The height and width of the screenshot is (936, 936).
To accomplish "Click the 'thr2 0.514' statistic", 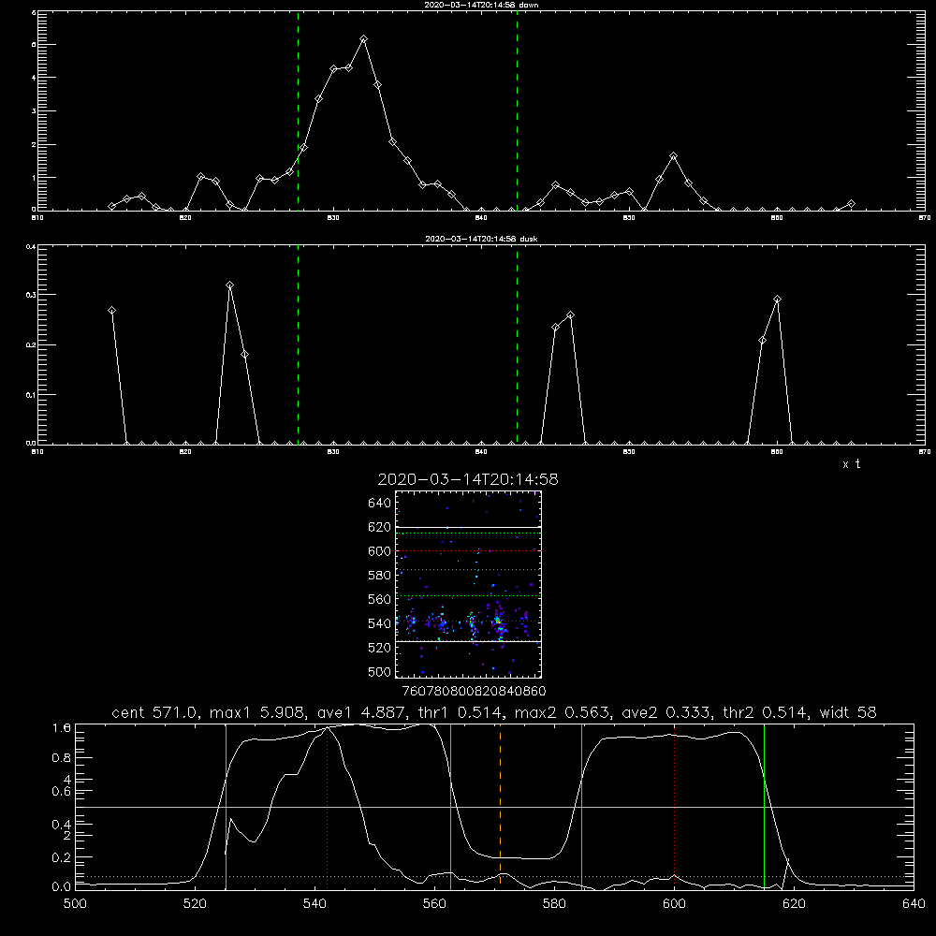I will point(765,712).
